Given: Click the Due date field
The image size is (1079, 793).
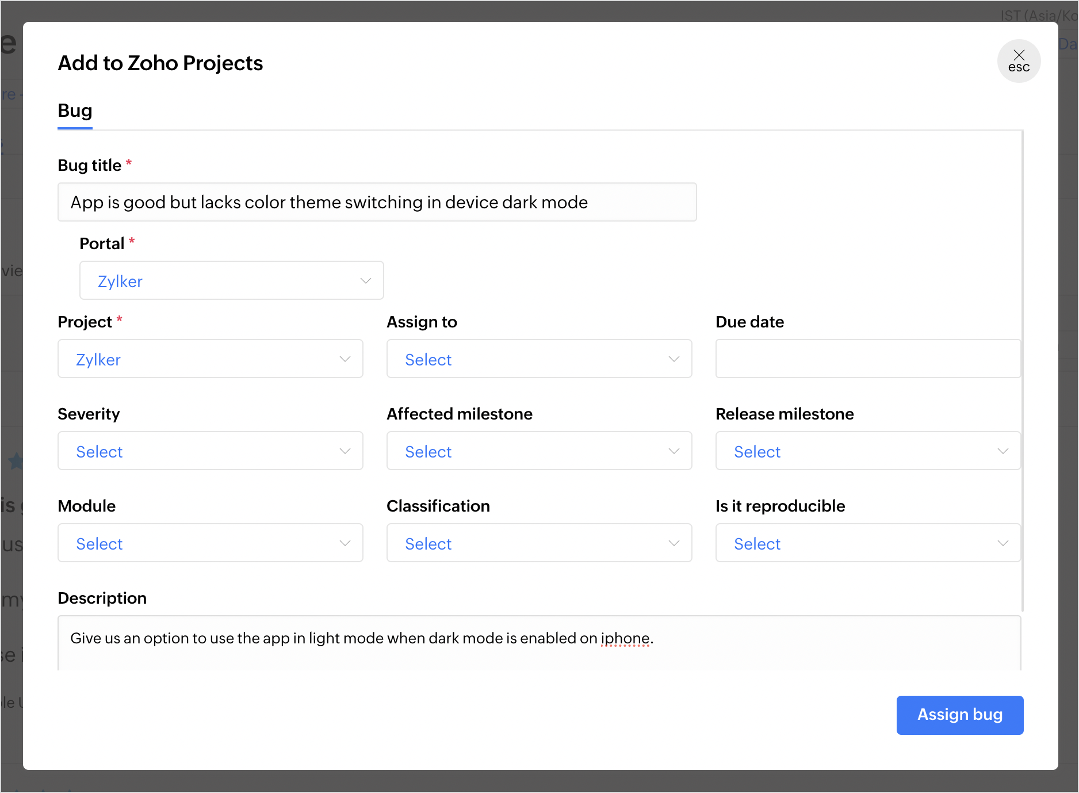Looking at the screenshot, I should point(867,359).
